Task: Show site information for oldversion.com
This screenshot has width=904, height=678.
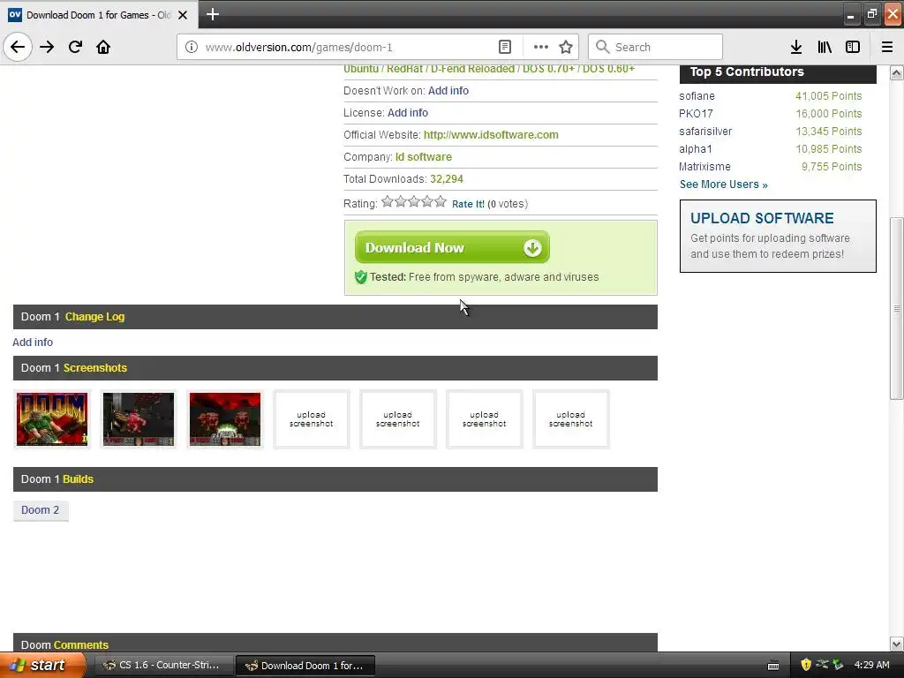Action: coord(192,48)
